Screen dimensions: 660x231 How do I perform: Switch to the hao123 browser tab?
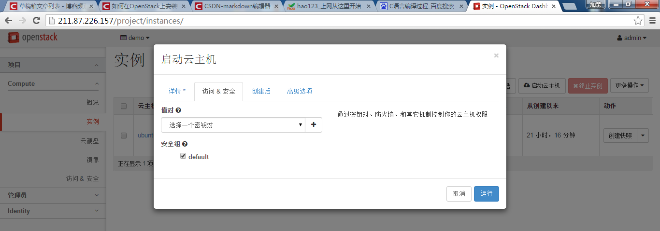coord(329,6)
